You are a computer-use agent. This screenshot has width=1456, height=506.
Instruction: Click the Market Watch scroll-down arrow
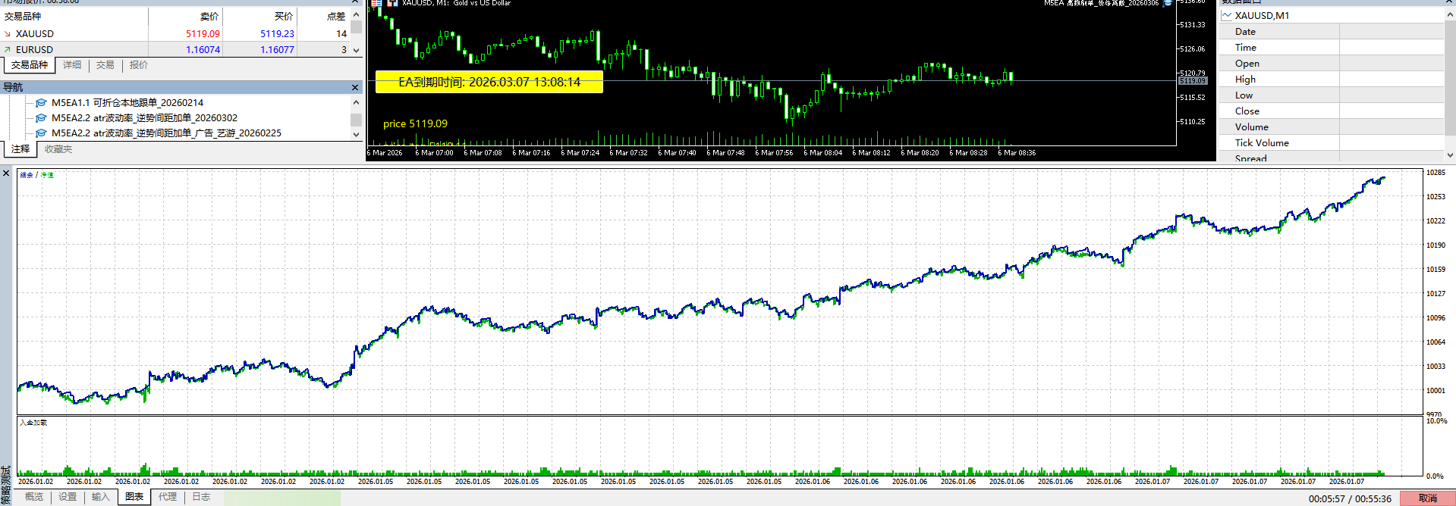[x=356, y=50]
